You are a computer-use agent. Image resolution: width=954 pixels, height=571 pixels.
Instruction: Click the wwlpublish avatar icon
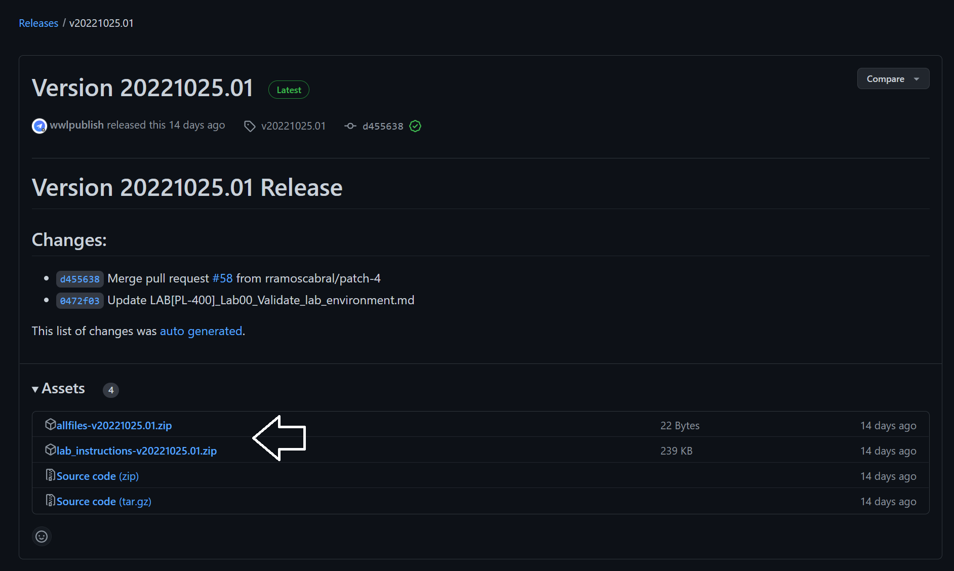pos(39,126)
